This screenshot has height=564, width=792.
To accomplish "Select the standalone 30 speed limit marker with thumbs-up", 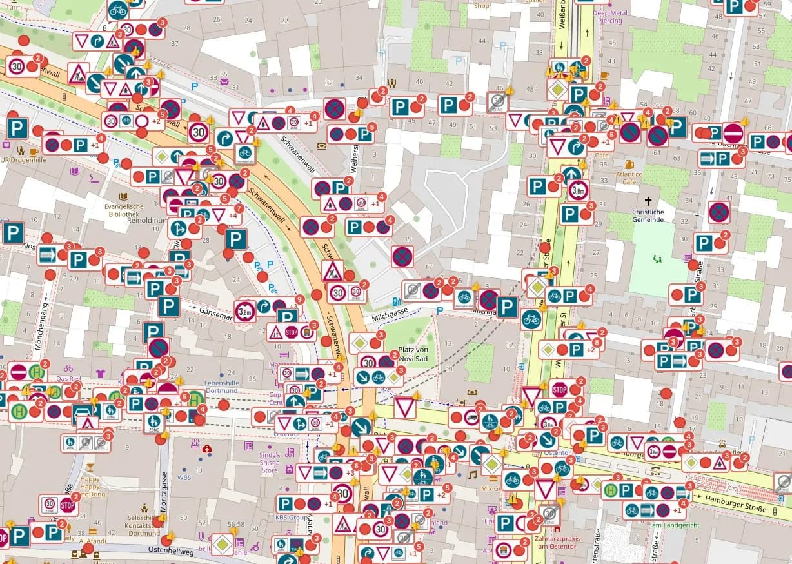I will click(x=199, y=132).
